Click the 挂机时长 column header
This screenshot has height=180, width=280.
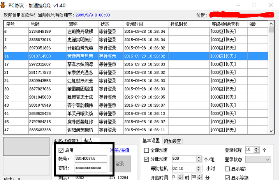point(189,24)
